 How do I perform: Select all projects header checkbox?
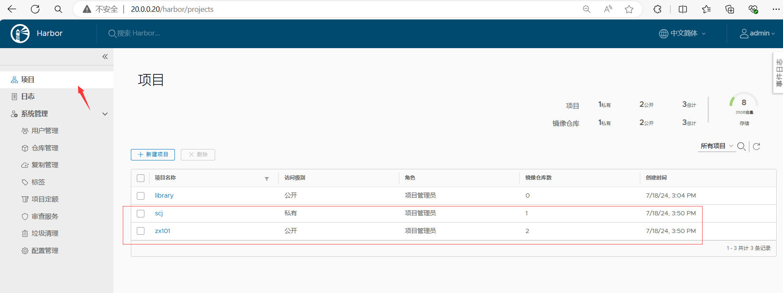[141, 178]
